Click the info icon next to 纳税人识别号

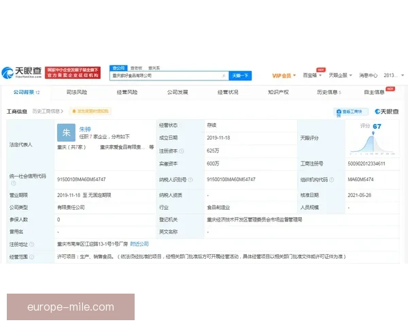click(x=190, y=180)
